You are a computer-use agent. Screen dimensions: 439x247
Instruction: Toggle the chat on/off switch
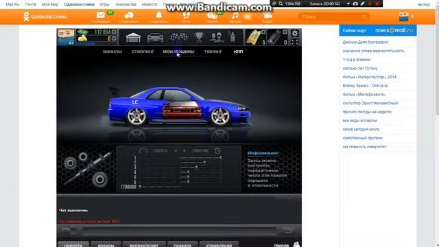69,231
